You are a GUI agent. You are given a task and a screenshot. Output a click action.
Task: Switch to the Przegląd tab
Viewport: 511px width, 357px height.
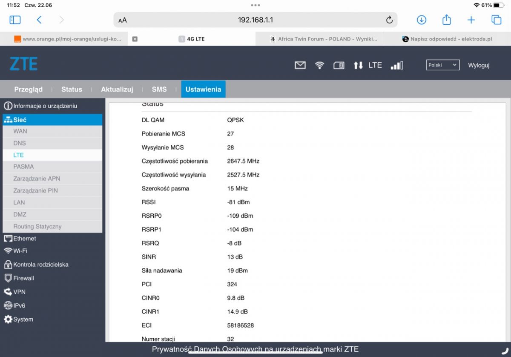[x=29, y=89]
